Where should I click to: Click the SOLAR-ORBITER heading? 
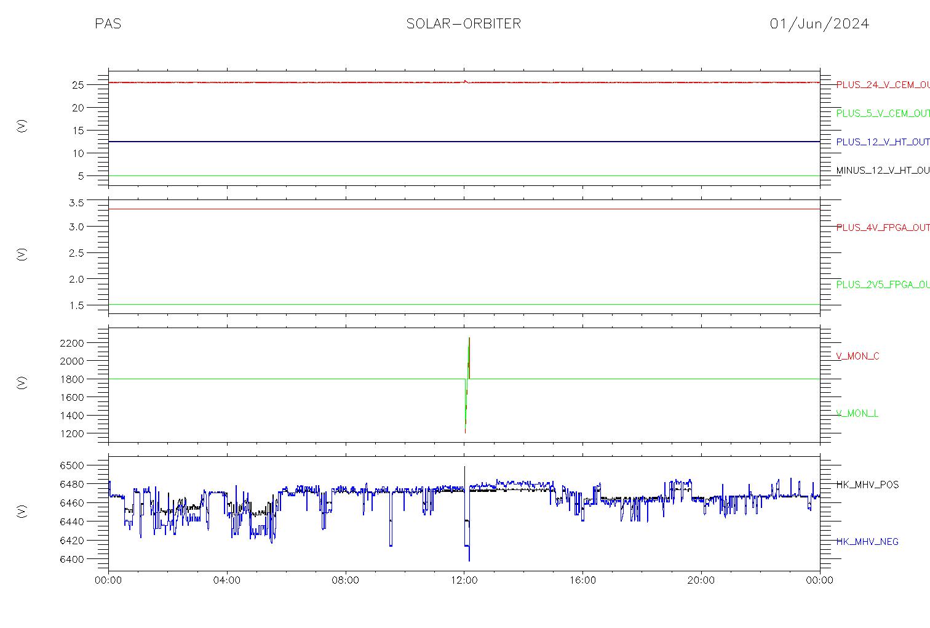[464, 24]
